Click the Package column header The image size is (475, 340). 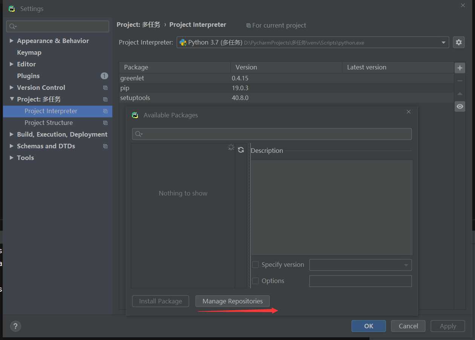coord(175,67)
